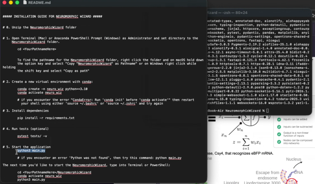Click the last 'python3 main.py' line at bottom

[x=31, y=179]
